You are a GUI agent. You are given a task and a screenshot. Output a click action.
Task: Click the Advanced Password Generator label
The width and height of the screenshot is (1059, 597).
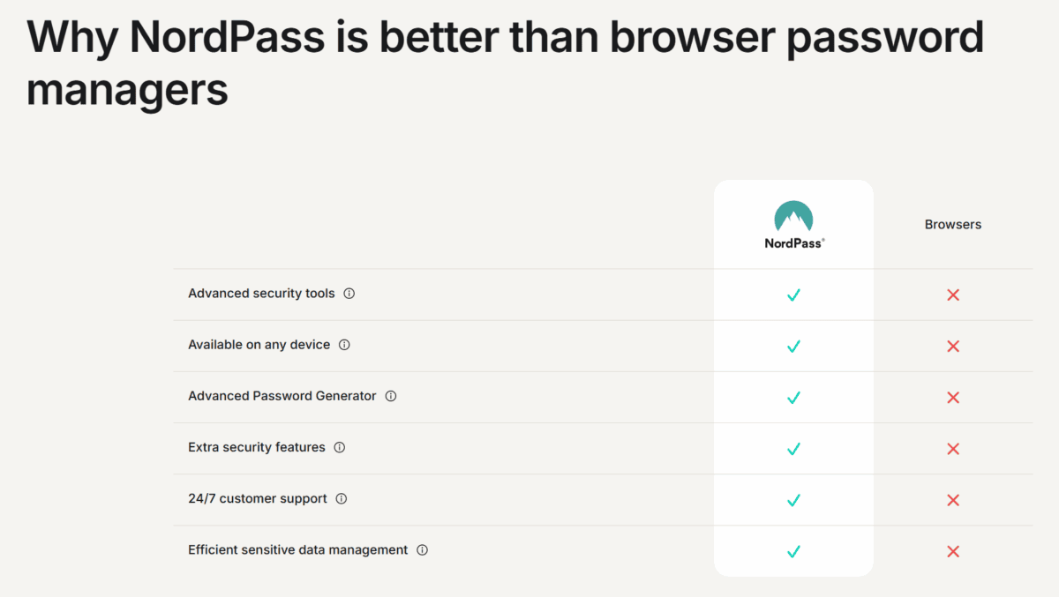[282, 396]
